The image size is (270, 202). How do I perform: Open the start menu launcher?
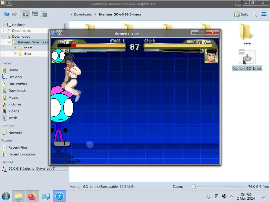6,196
